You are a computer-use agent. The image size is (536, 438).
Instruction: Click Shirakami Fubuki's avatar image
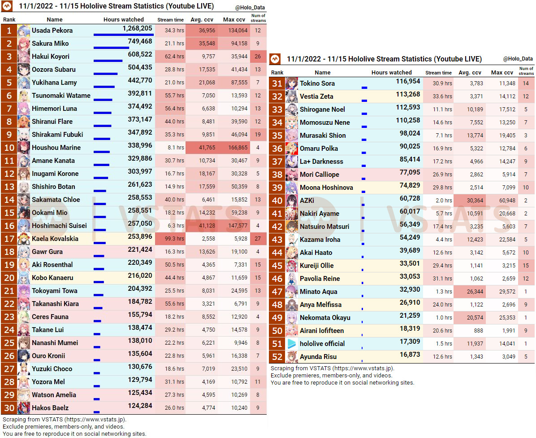coord(24,135)
